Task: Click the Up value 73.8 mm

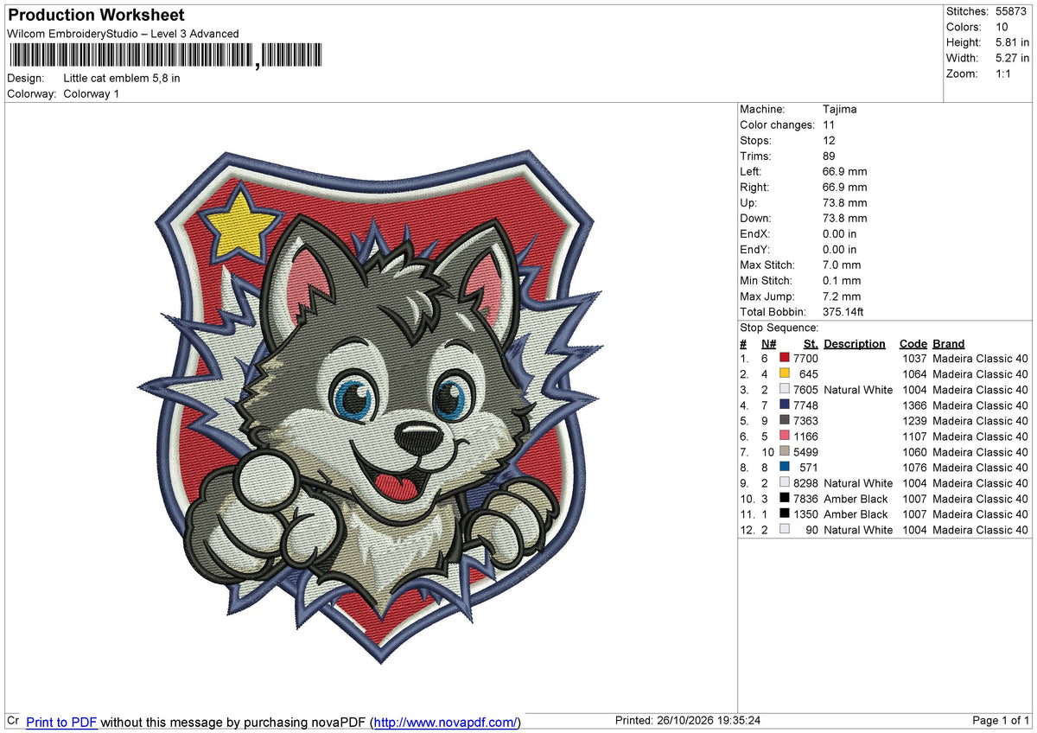Action: [845, 202]
